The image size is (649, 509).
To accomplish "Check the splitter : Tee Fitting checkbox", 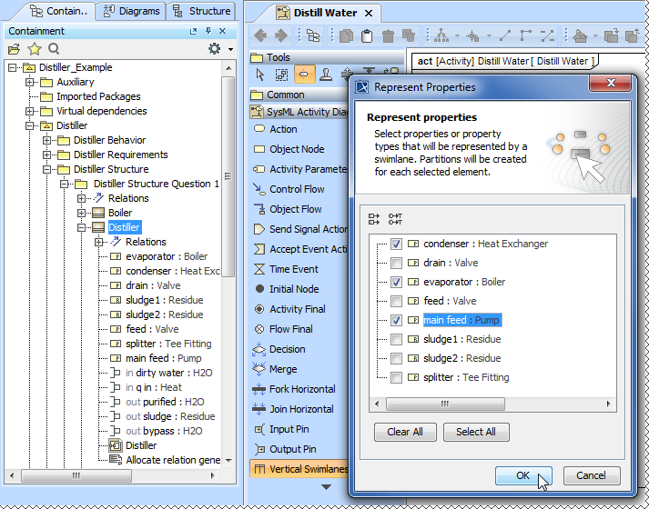I will 396,377.
